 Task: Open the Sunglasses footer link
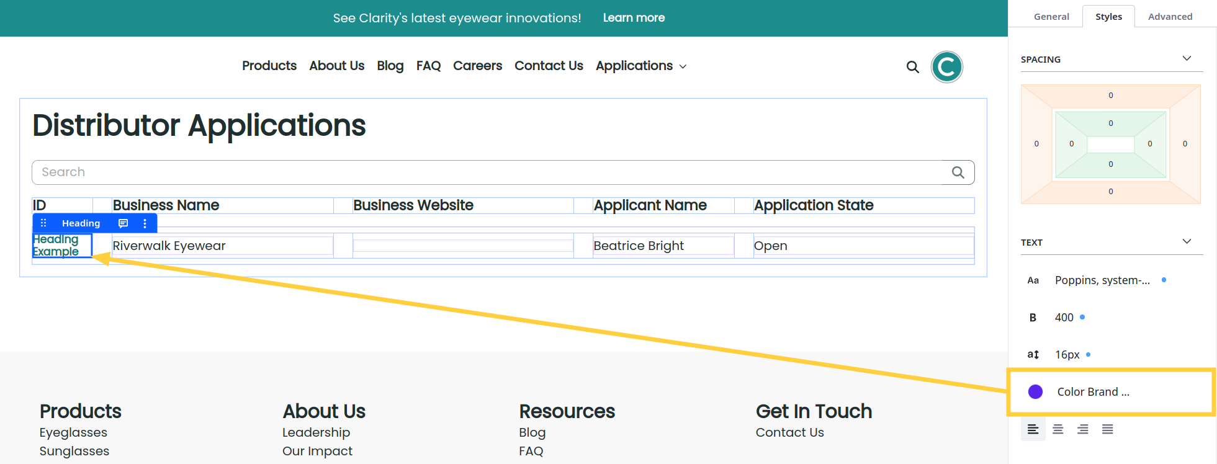[x=74, y=451]
